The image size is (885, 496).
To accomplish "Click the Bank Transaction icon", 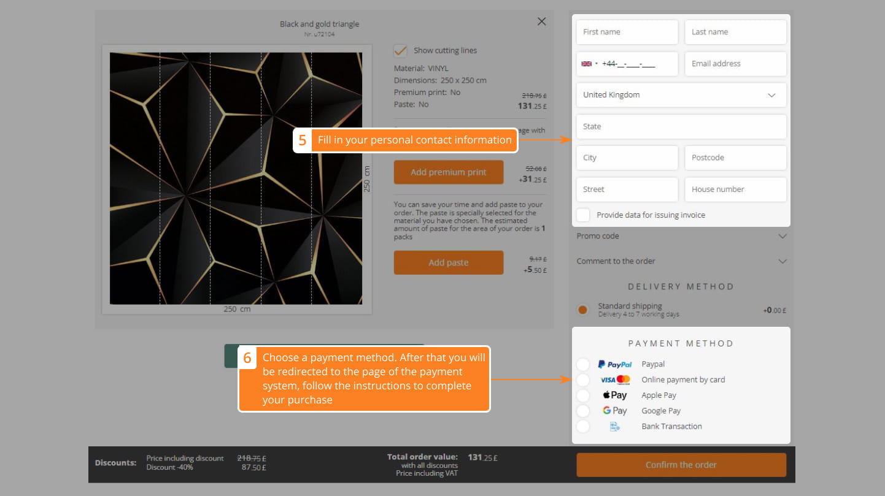I will coord(614,427).
